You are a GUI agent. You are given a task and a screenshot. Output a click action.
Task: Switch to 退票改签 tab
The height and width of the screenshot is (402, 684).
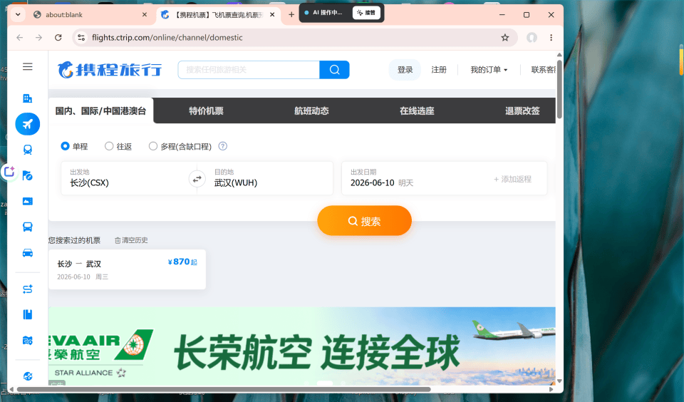(522, 111)
